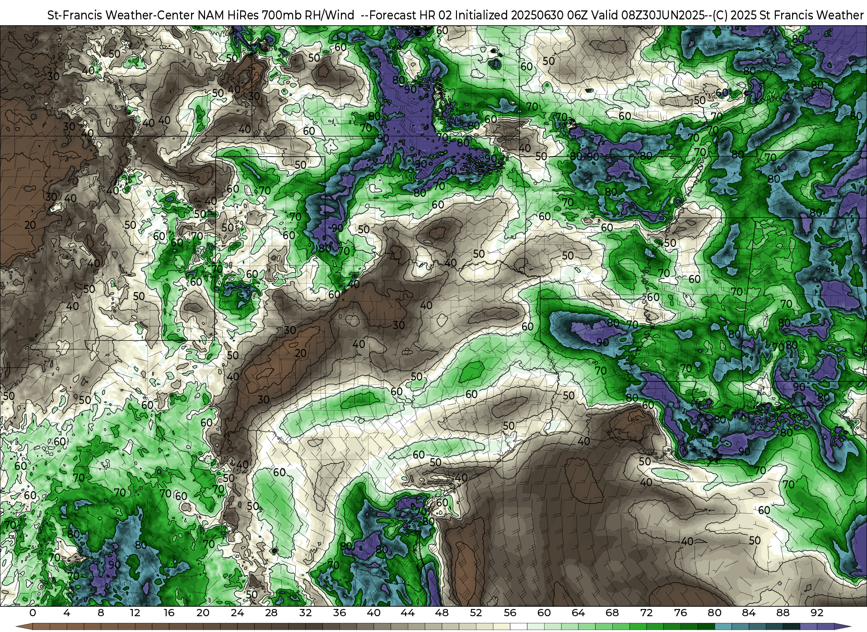Image resolution: width=867 pixels, height=632 pixels.
Task: Click the light-blue swatch just right of 80
Action: tap(723, 627)
